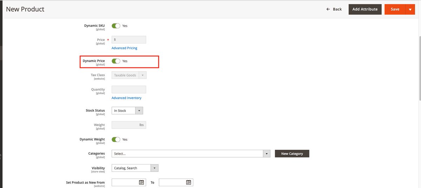
Task: Open the Advanced Inventory link
Action: click(127, 98)
